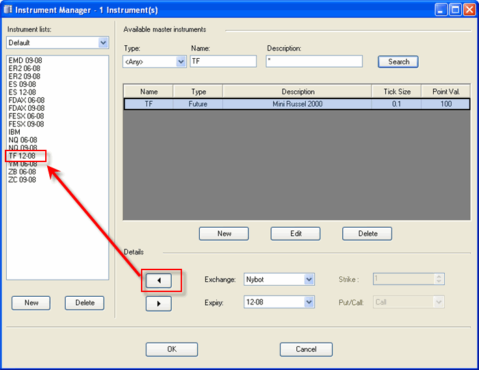
Task: Click the Description column header
Action: [x=298, y=92]
